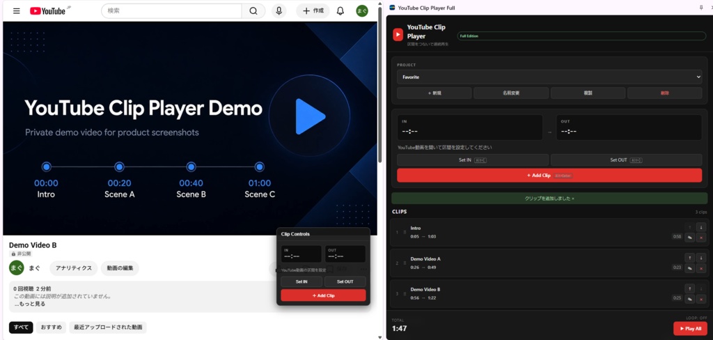Move the Demo Video A clip down
Image resolution: width=713 pixels, height=340 pixels.
point(700,258)
